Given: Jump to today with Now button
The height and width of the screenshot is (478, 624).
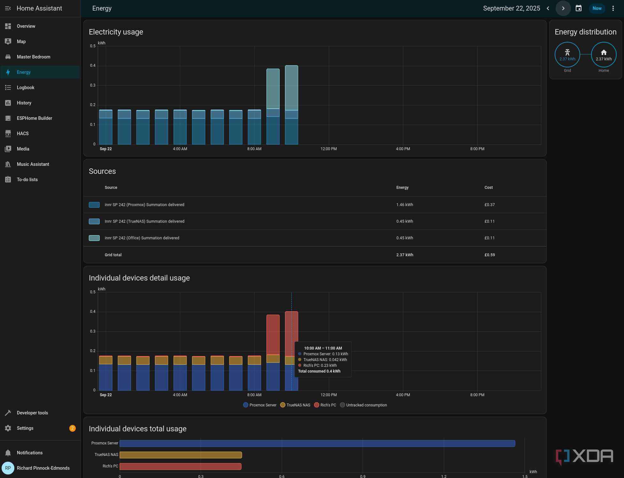Looking at the screenshot, I should 597,8.
